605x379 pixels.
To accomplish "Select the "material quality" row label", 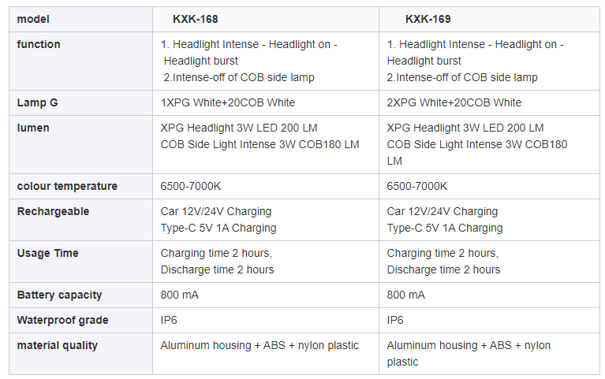I will pos(57,345).
